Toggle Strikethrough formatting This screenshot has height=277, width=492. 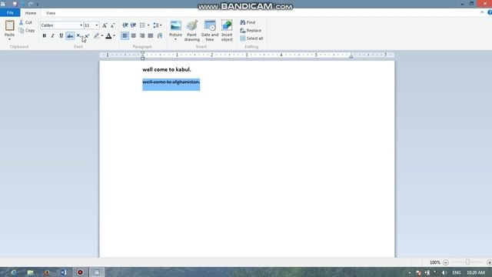click(70, 36)
